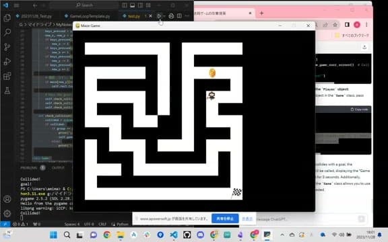Click the remote window status bar button

(5, 225)
